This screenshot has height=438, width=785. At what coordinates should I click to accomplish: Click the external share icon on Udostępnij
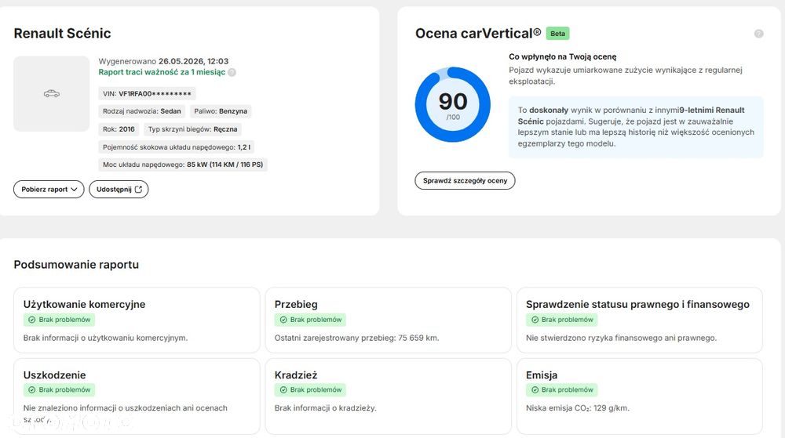[139, 190]
